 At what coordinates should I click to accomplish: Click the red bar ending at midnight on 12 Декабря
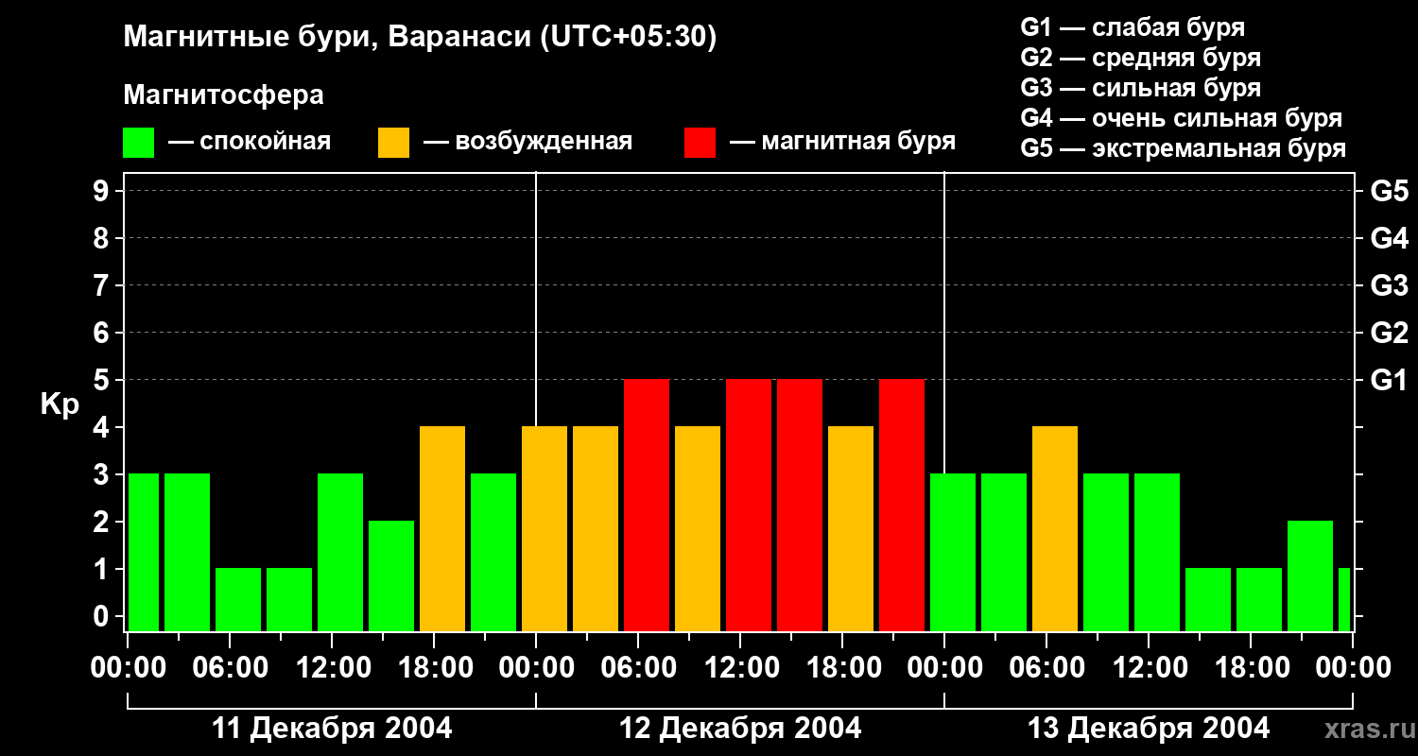tap(902, 506)
